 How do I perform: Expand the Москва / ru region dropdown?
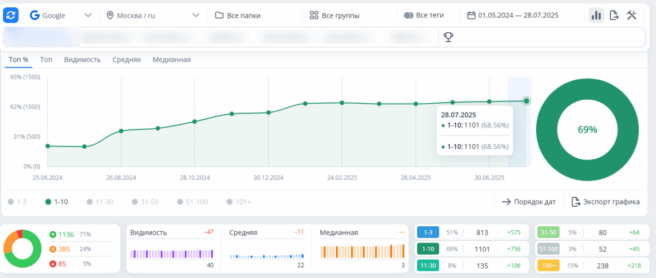152,15
